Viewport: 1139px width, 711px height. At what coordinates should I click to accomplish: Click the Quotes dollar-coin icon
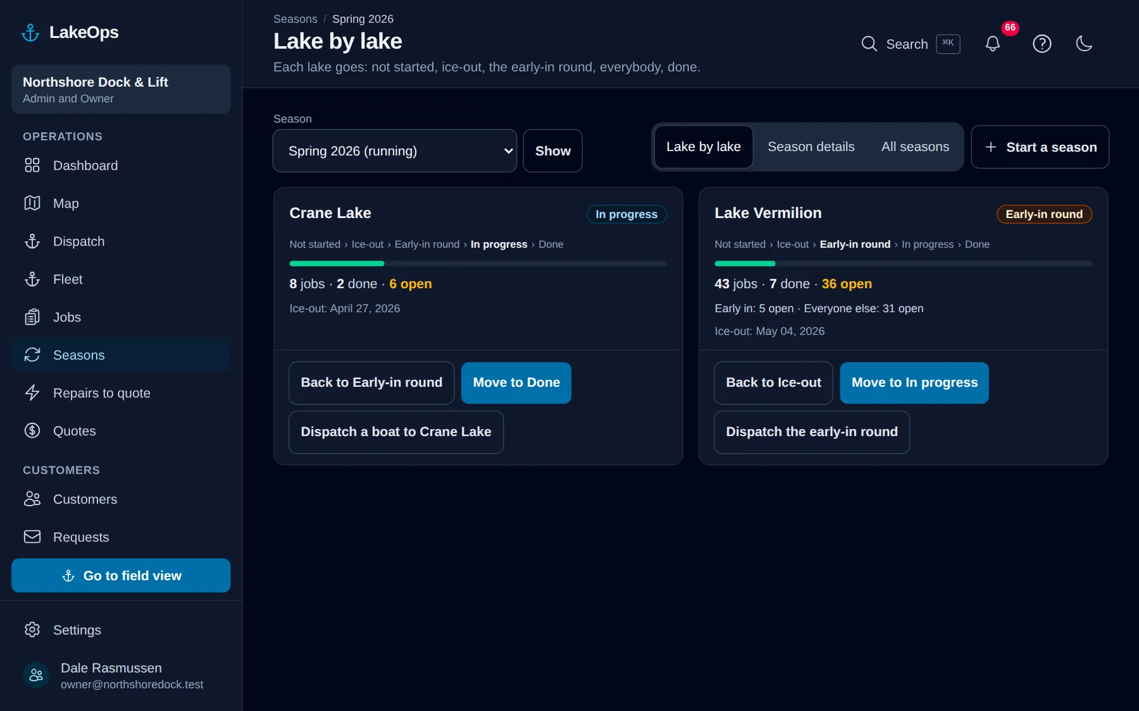(32, 431)
